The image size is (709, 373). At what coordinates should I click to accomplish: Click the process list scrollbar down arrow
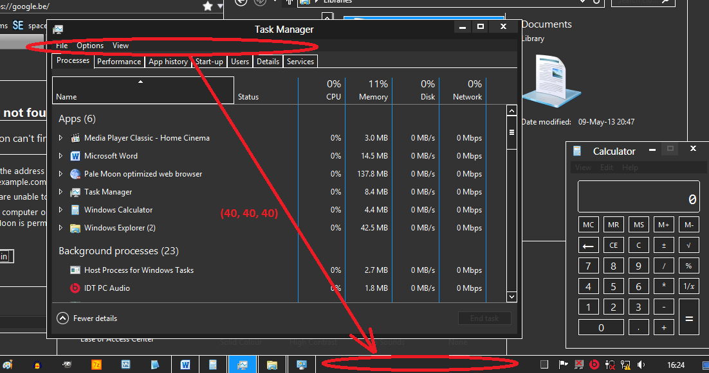click(511, 297)
